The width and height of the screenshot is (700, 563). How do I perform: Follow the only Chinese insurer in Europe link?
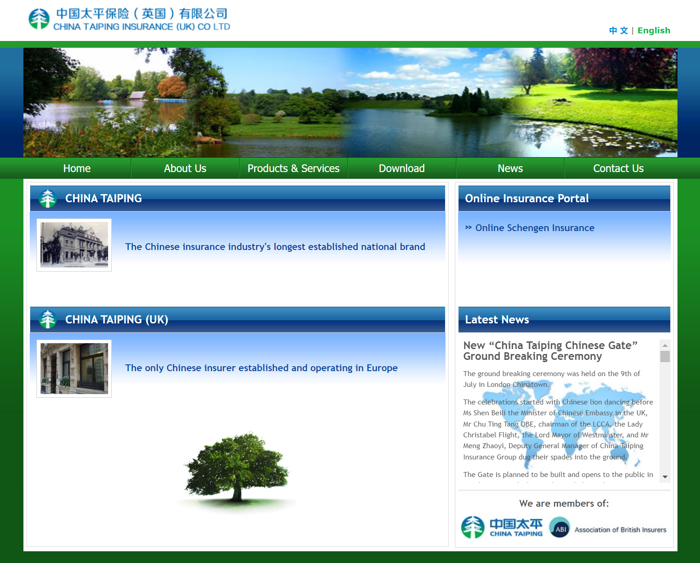(261, 368)
